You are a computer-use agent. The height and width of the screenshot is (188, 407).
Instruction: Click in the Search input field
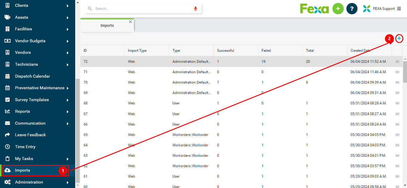coord(143,9)
